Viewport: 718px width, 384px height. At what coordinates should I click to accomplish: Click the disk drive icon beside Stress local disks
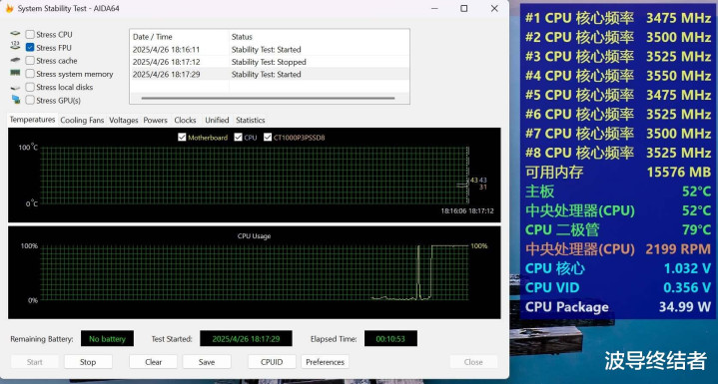16,87
